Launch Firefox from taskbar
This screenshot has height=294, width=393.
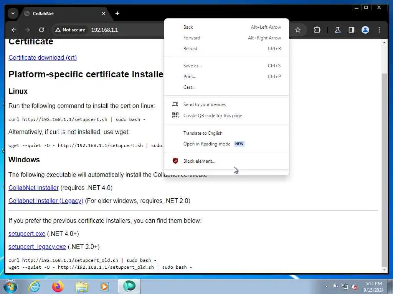point(58,286)
